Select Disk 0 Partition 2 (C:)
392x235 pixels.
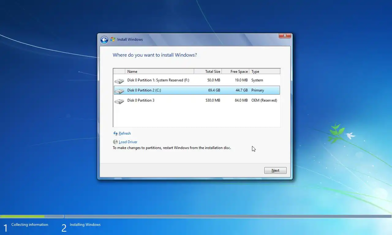(197, 90)
